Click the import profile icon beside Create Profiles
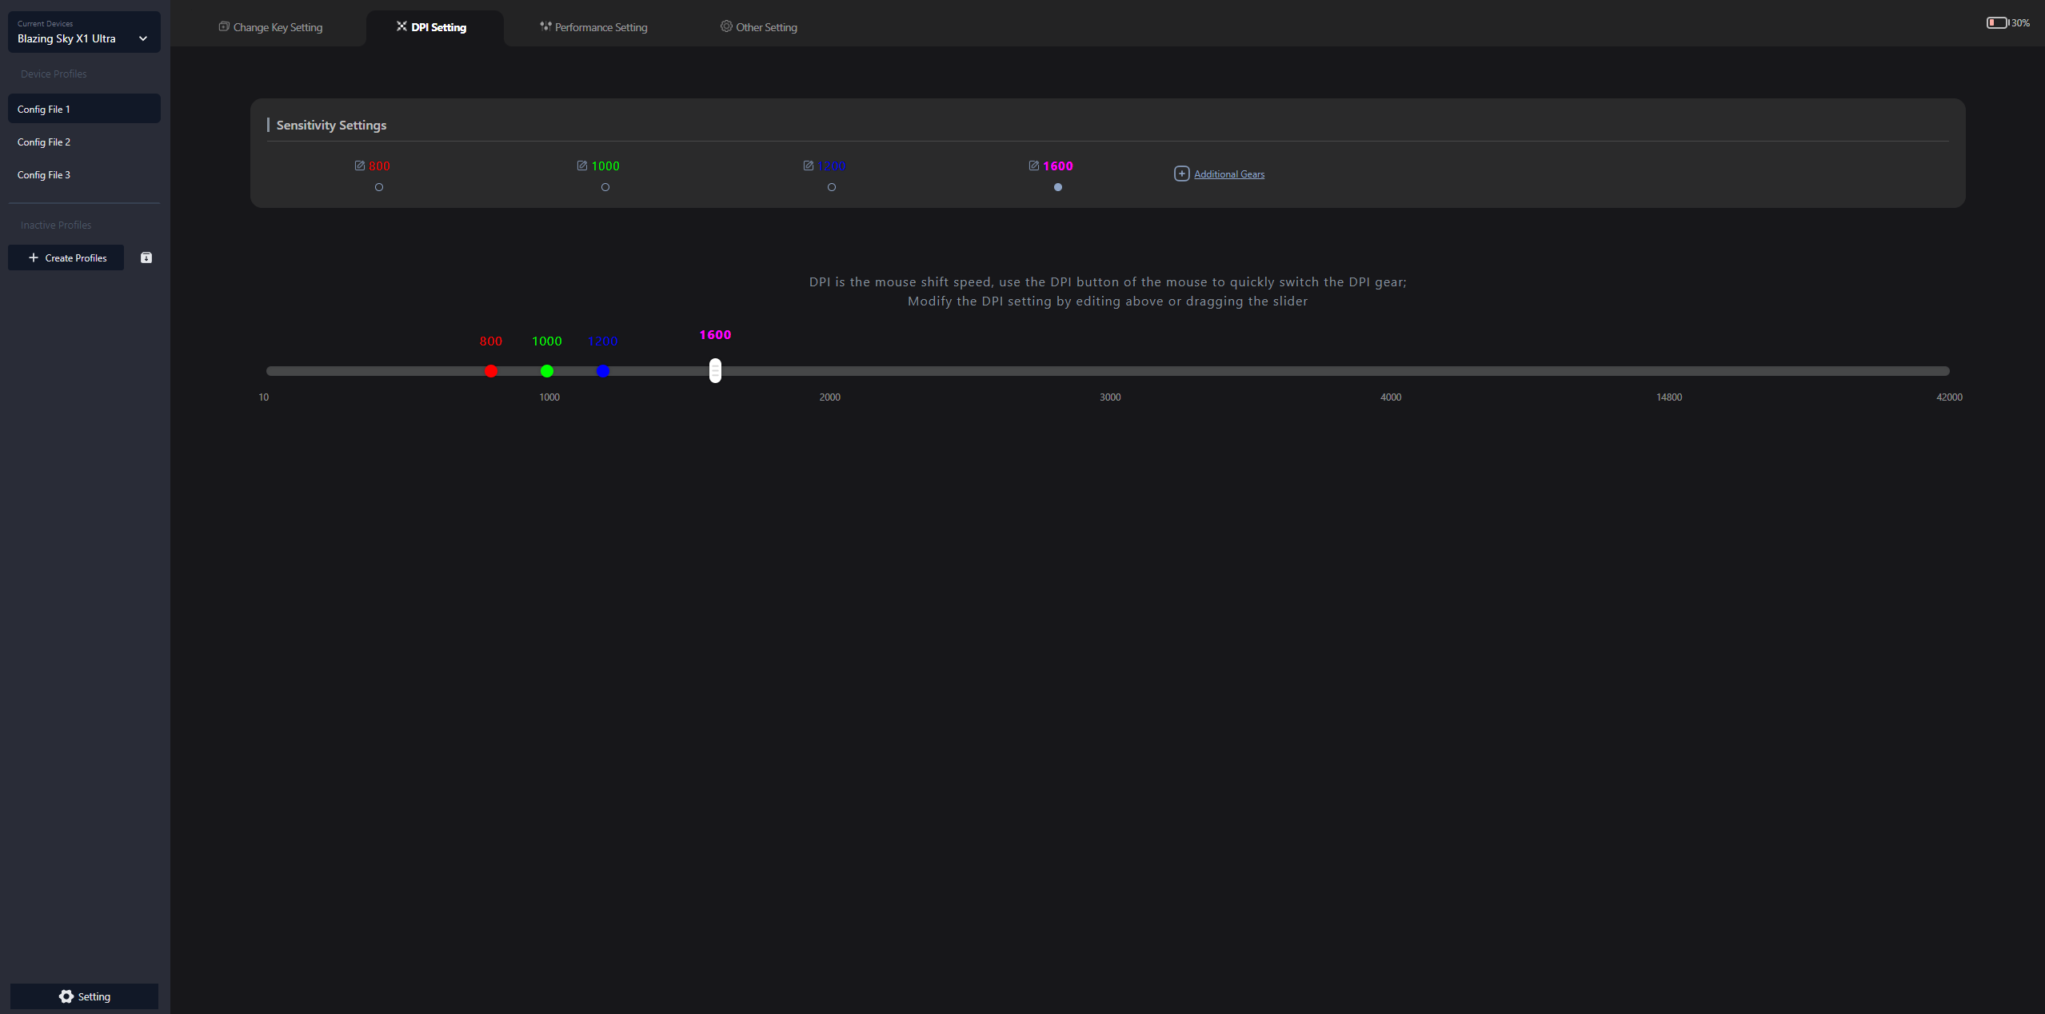2045x1014 pixels. 146,257
